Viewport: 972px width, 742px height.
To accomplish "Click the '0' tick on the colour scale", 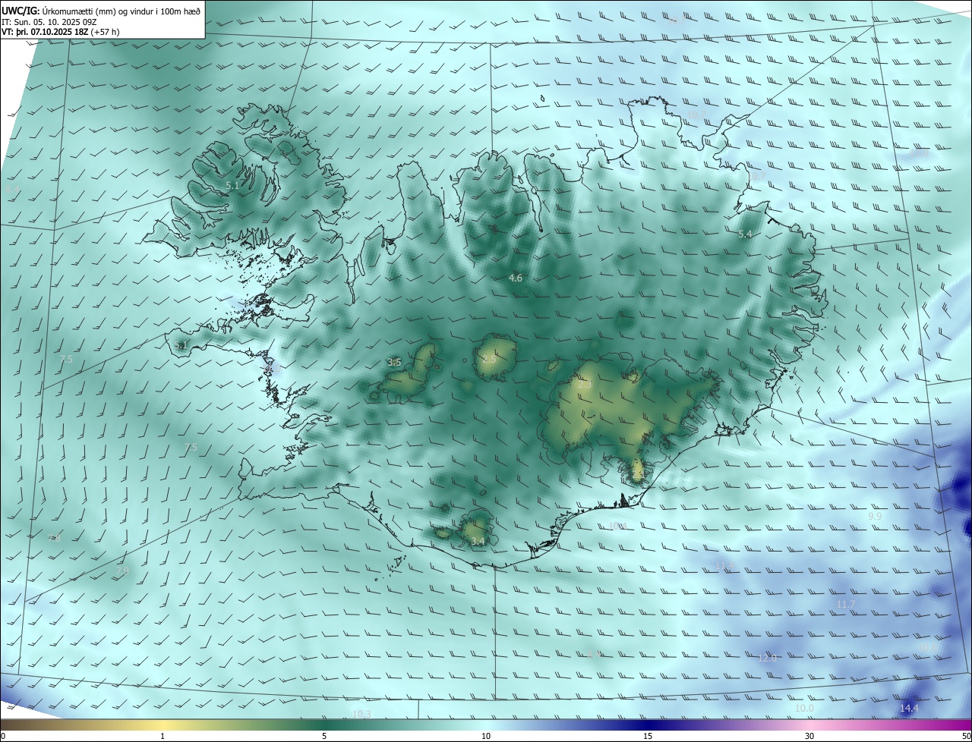I will click(3, 737).
